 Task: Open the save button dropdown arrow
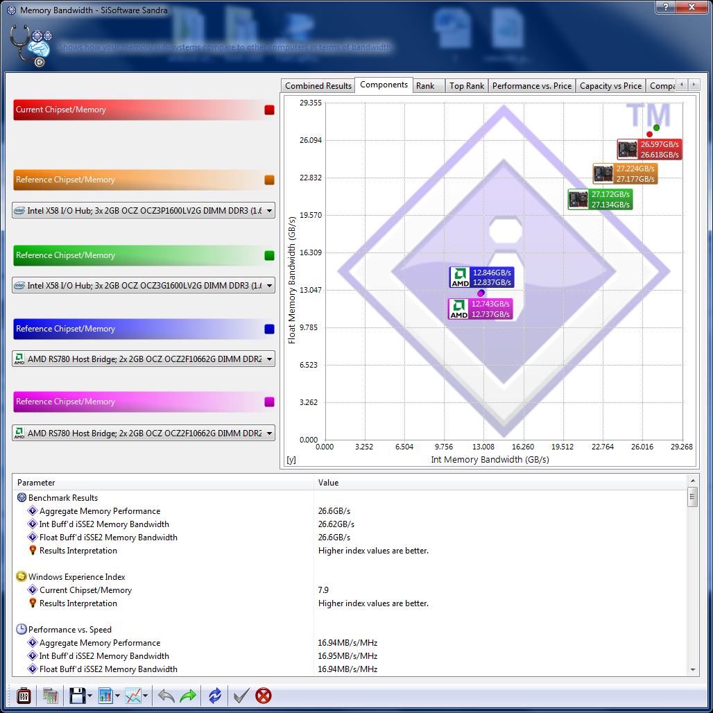(x=89, y=696)
